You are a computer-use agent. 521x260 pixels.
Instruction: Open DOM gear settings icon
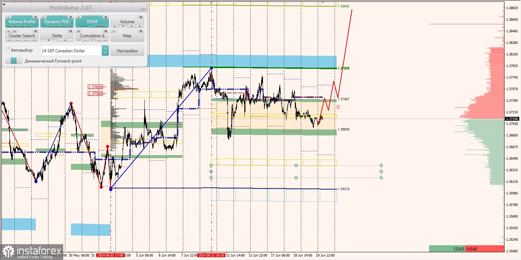pyautogui.click(x=106, y=17)
